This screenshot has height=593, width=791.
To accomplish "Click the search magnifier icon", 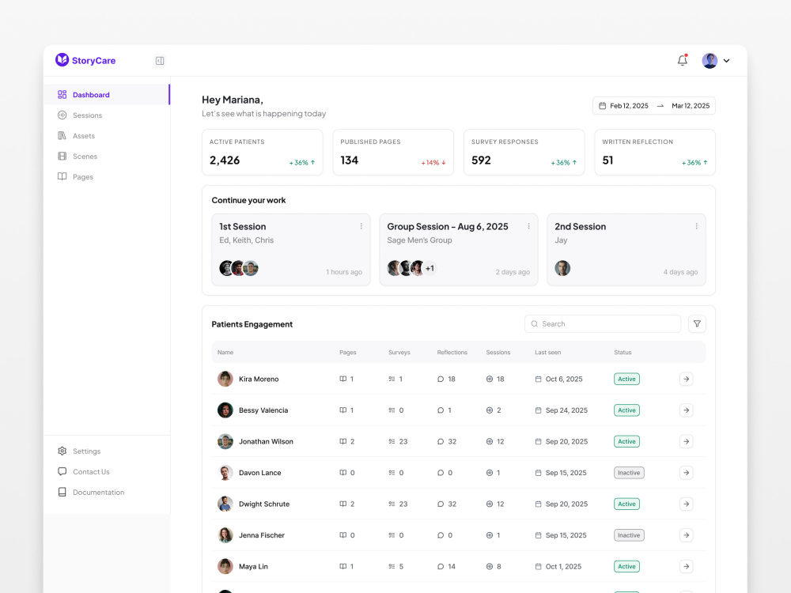I will pos(534,323).
